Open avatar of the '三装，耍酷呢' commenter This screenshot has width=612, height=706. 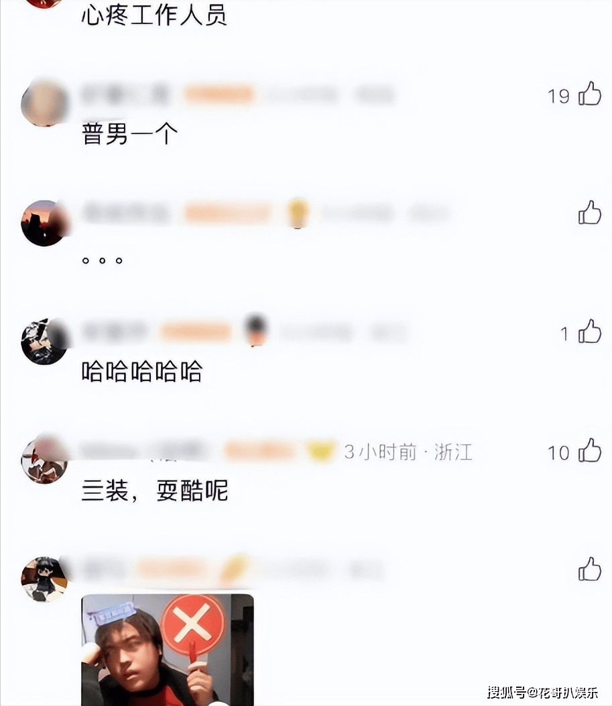pos(44,460)
